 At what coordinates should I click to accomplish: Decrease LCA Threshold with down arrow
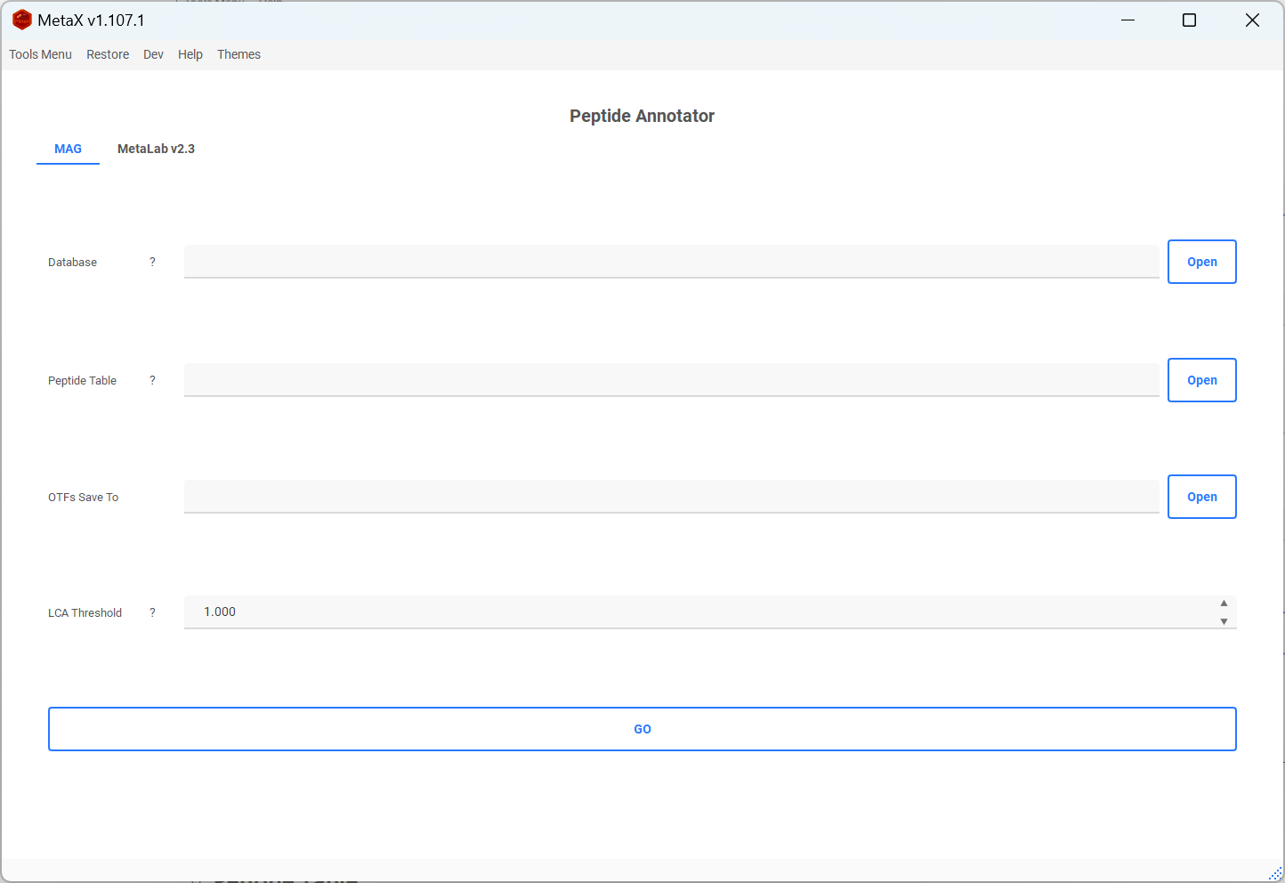(x=1224, y=621)
